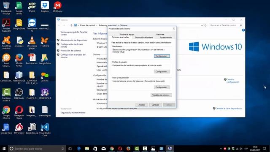This screenshot has width=270, height=152.
Task: Select the baseDatos.sql file on desktop
Action: click(32, 128)
